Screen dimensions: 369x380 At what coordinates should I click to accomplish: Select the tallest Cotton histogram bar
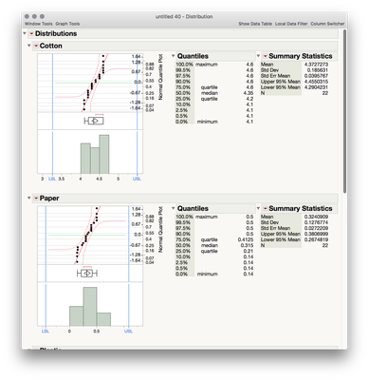104,154
